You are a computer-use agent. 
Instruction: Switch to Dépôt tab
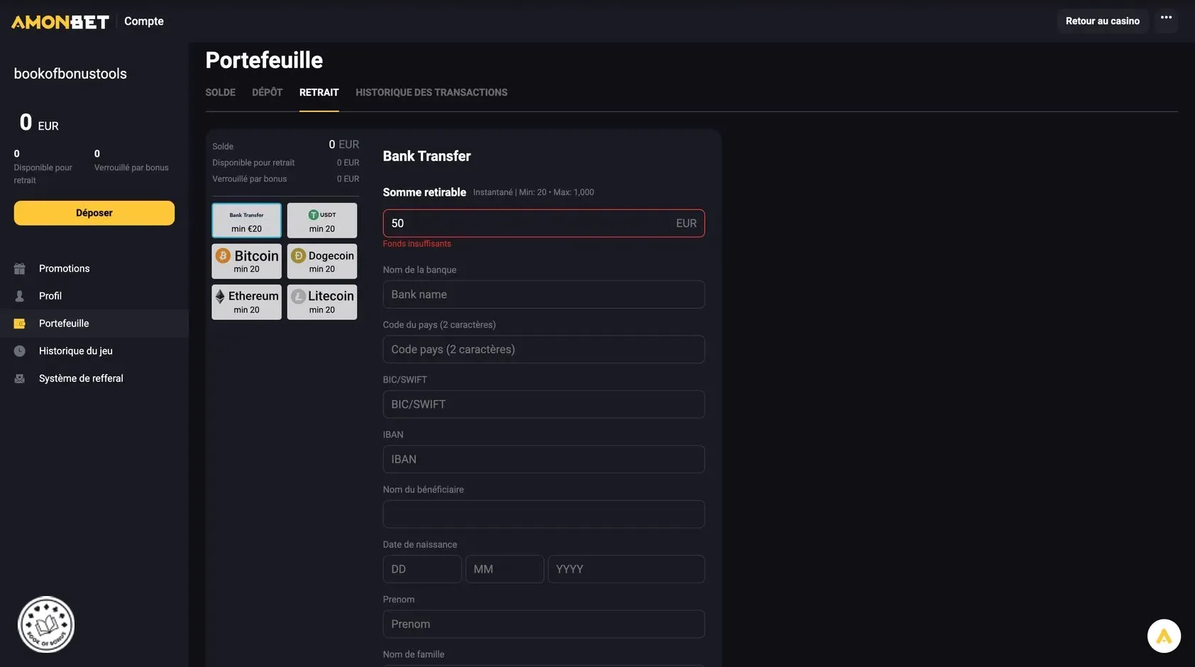coord(267,92)
